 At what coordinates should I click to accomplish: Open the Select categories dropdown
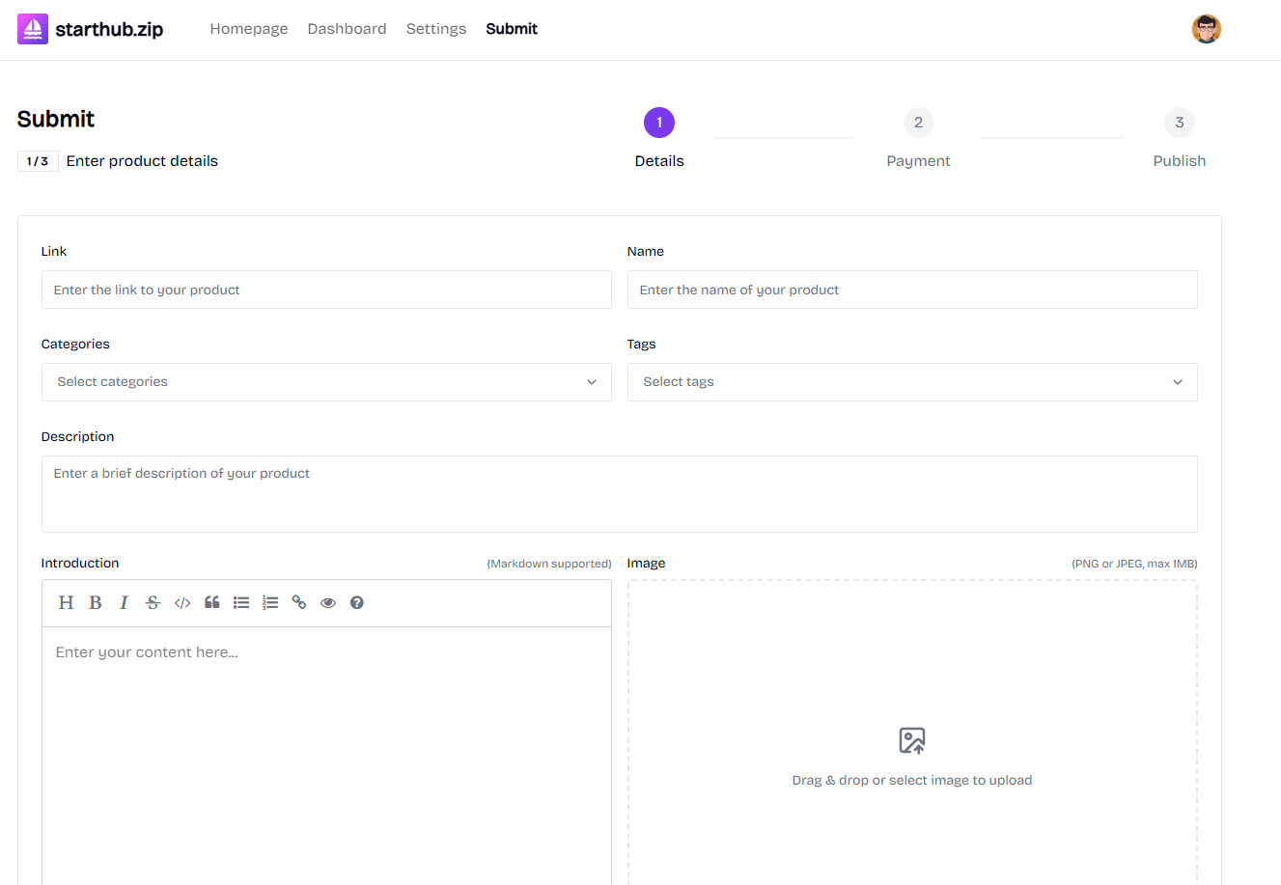pyautogui.click(x=326, y=382)
